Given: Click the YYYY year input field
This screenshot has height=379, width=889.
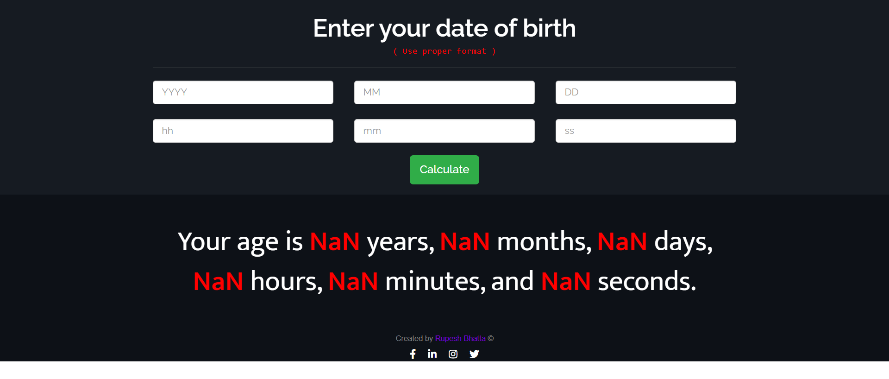Looking at the screenshot, I should pyautogui.click(x=243, y=92).
